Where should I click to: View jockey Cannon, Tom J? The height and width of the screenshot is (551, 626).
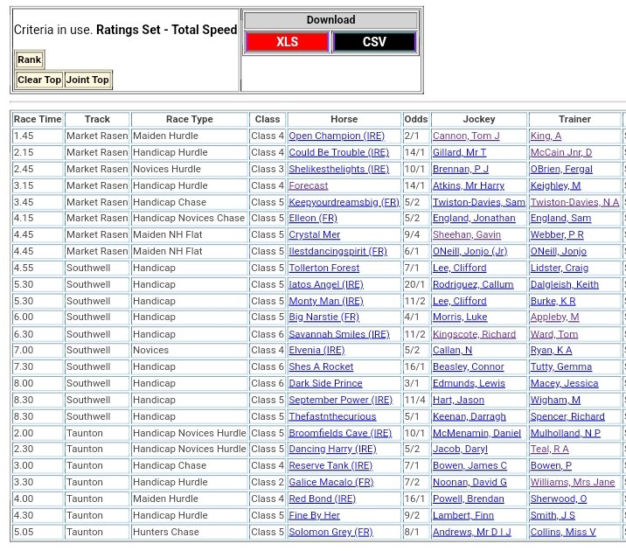[466, 136]
